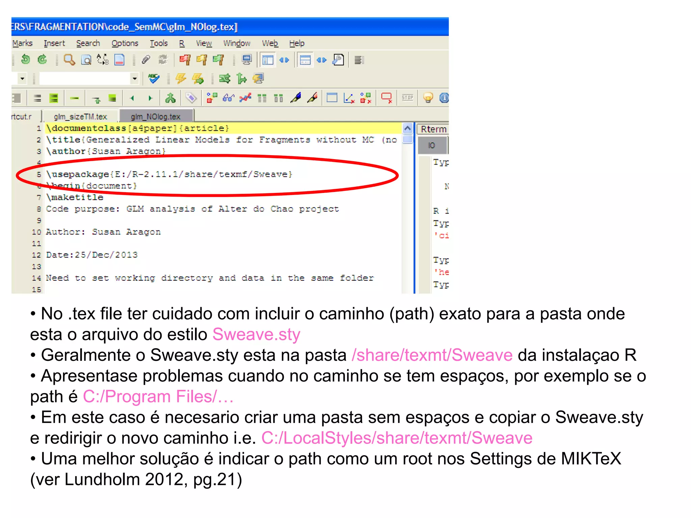Screen dimensions: 691x518
Task: Open the Marks menu
Action: click(x=22, y=44)
